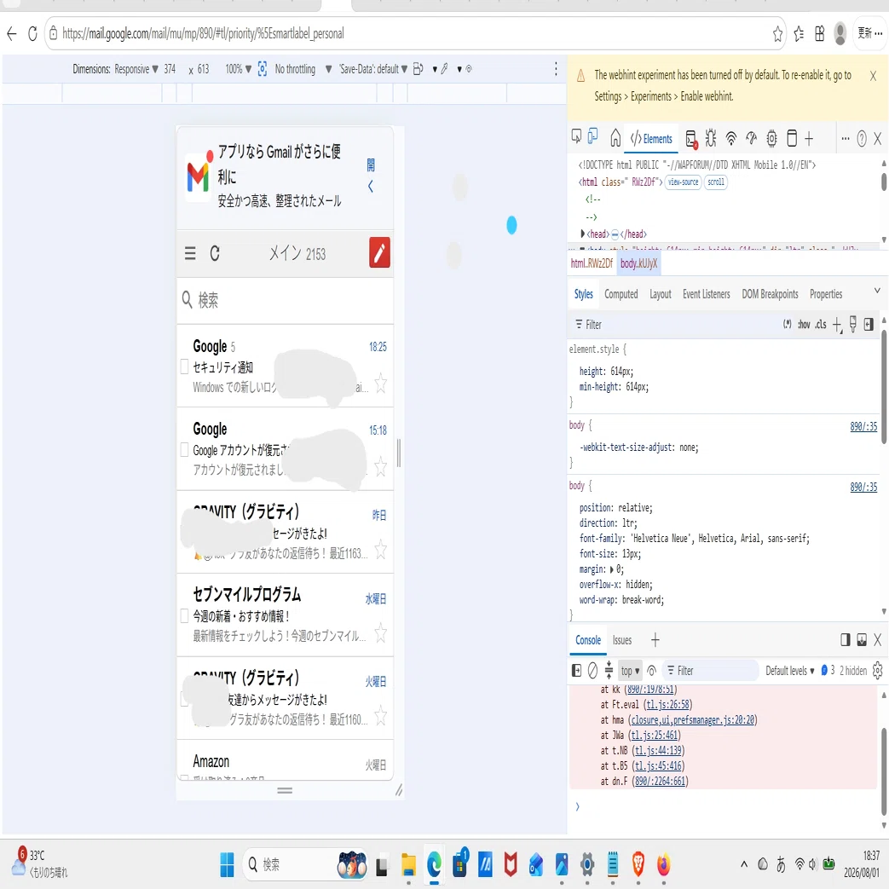
Task: Click the DevTools help question mark icon
Action: [861, 138]
